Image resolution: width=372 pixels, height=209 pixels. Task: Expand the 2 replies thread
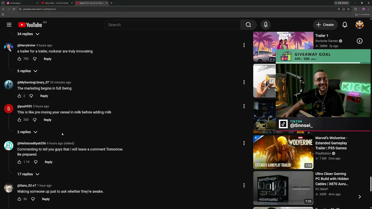(x=27, y=132)
